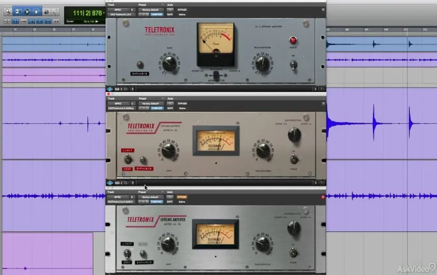The image size is (437, 275).
Task: Open factory default preset menu on gray LA-2A
Action: click(x=151, y=103)
